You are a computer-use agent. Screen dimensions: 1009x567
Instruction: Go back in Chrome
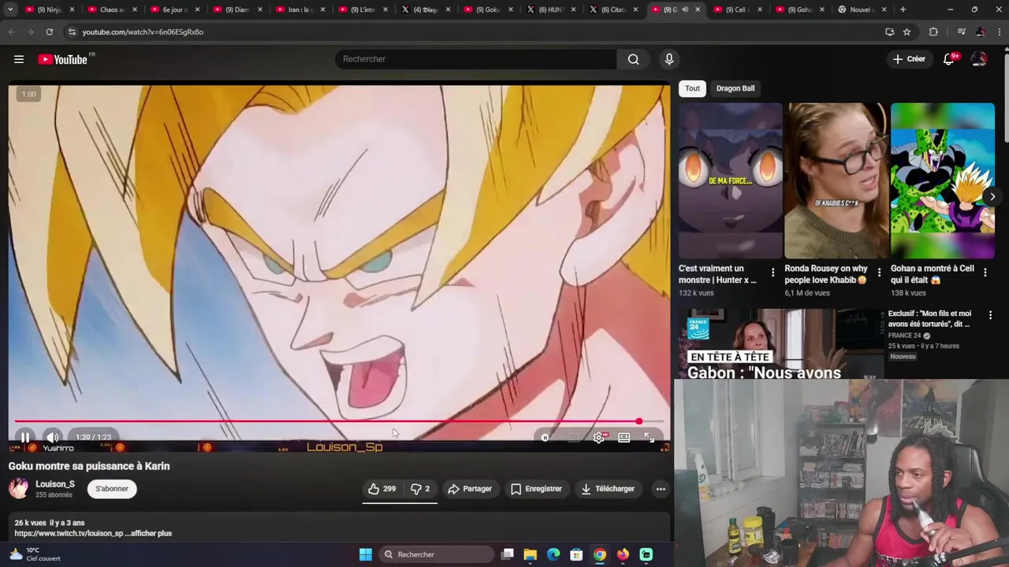pyautogui.click(x=11, y=31)
